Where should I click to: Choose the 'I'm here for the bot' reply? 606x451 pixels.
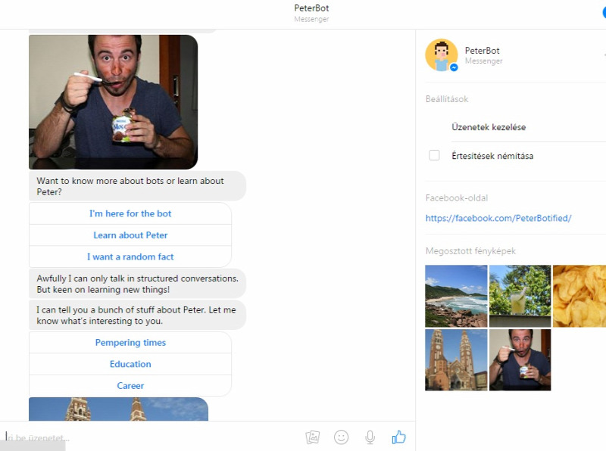click(x=130, y=213)
